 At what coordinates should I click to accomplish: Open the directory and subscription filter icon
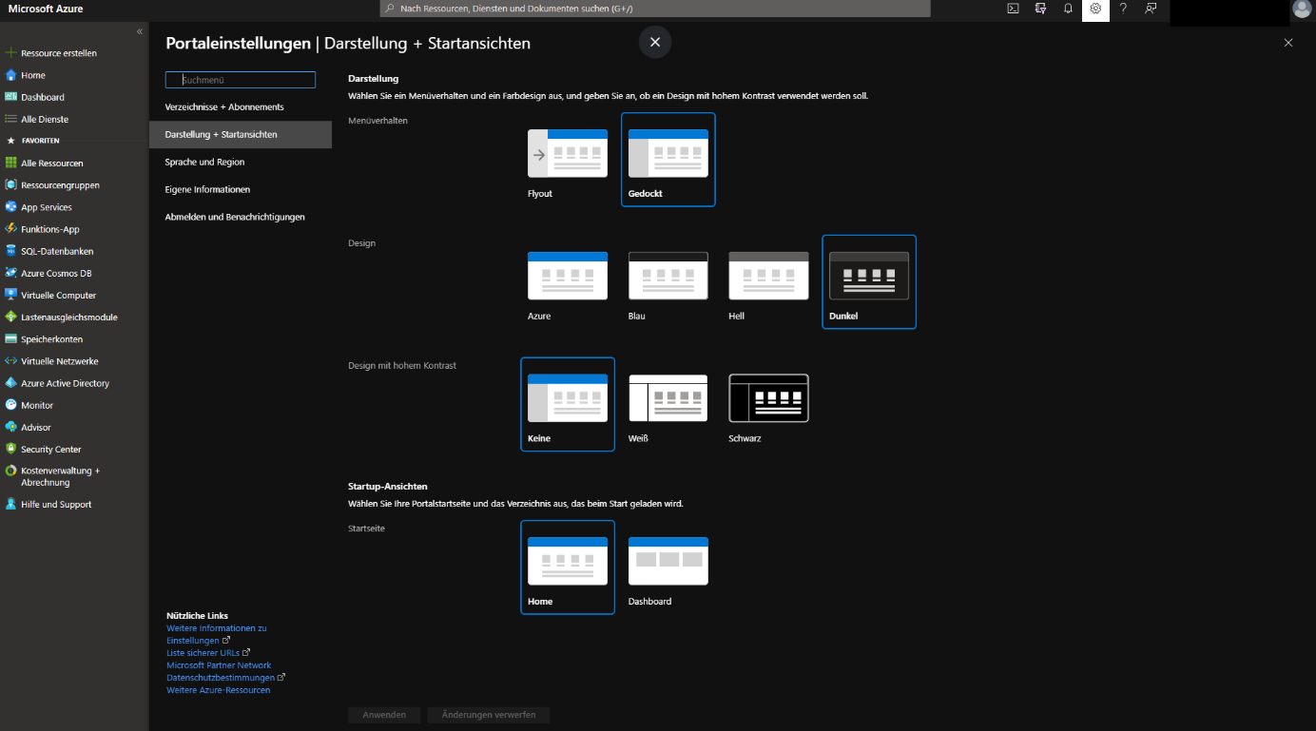(x=1041, y=9)
